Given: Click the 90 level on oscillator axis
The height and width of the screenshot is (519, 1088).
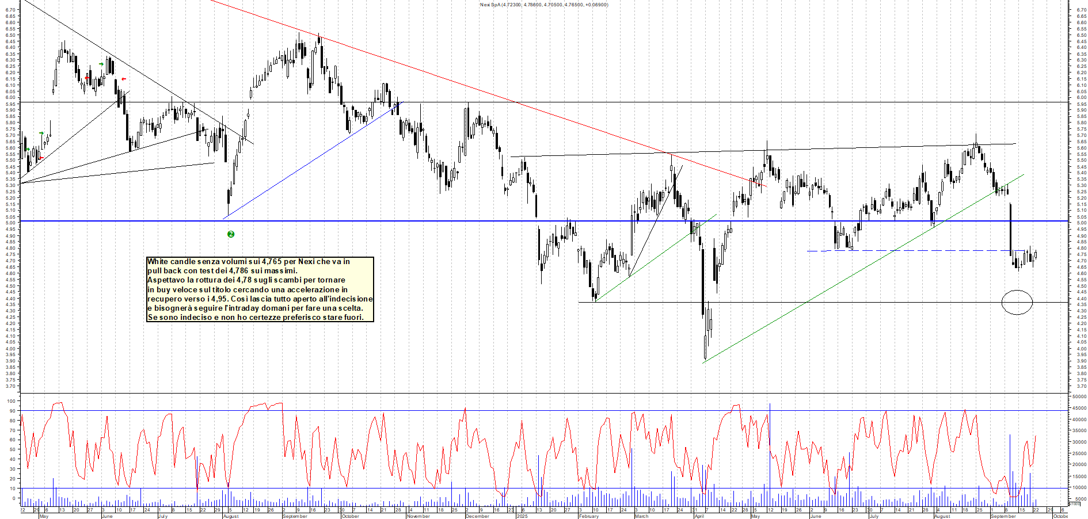Looking at the screenshot, I should [13, 411].
